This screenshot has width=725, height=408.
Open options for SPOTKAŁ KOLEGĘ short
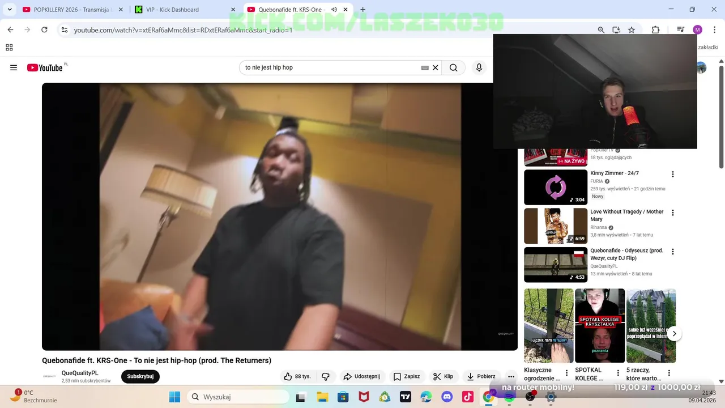click(x=618, y=373)
